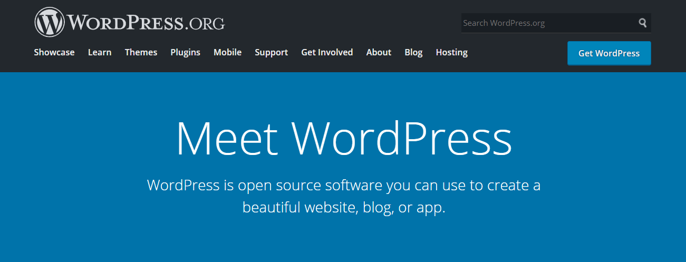Visit the About page link
The image size is (686, 262).
tap(379, 52)
